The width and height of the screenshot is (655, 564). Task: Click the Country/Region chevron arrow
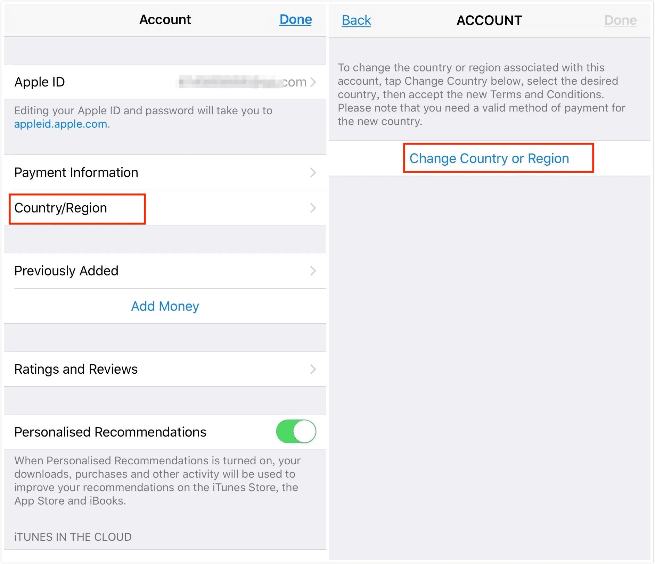313,208
